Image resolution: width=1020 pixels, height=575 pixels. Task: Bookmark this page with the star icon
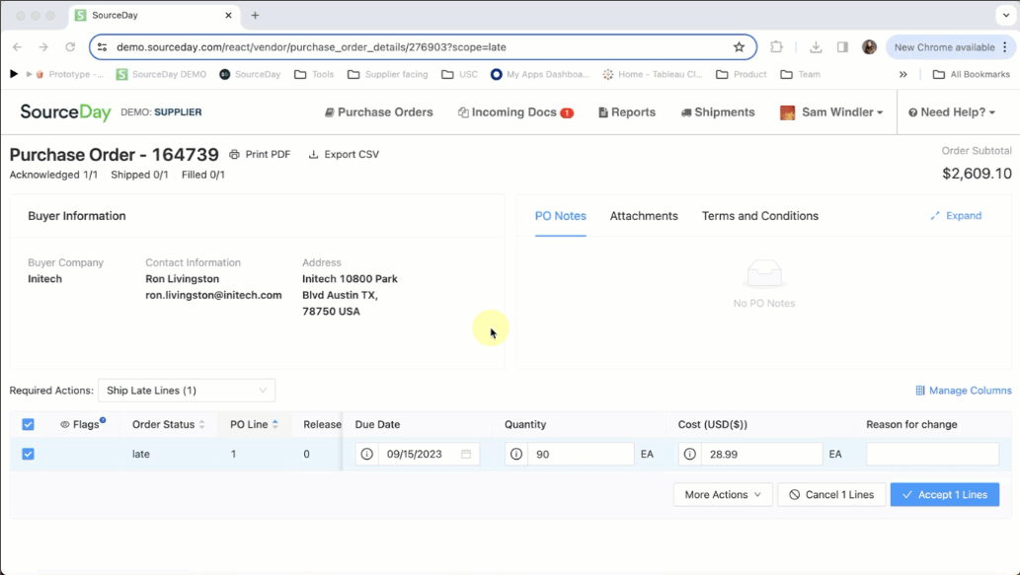(x=739, y=46)
